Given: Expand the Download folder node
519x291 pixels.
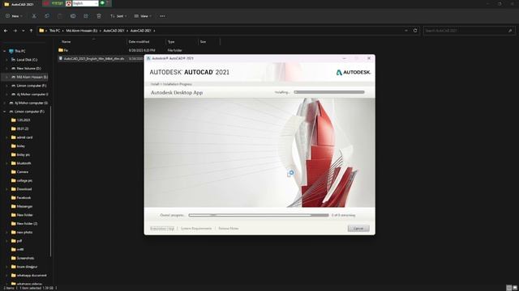Looking at the screenshot, I should 6,189.
